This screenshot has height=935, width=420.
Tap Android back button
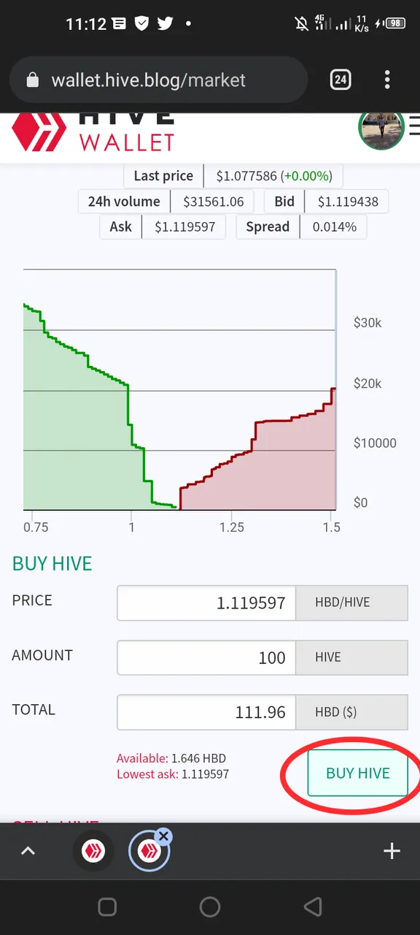coord(313,907)
